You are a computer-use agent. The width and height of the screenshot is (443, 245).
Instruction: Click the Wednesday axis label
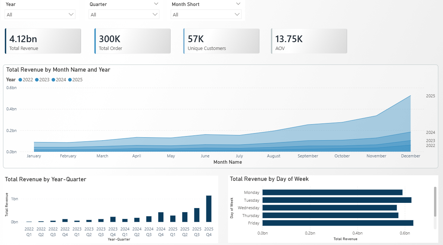point(248,208)
